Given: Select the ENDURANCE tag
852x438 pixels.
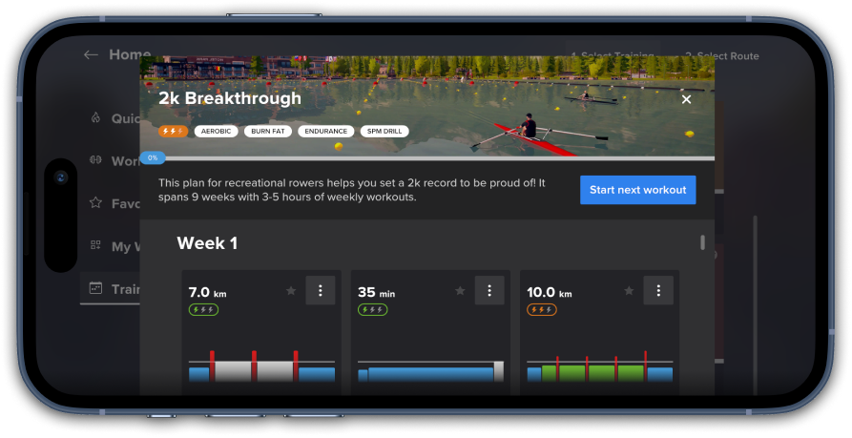Looking at the screenshot, I should [x=326, y=132].
